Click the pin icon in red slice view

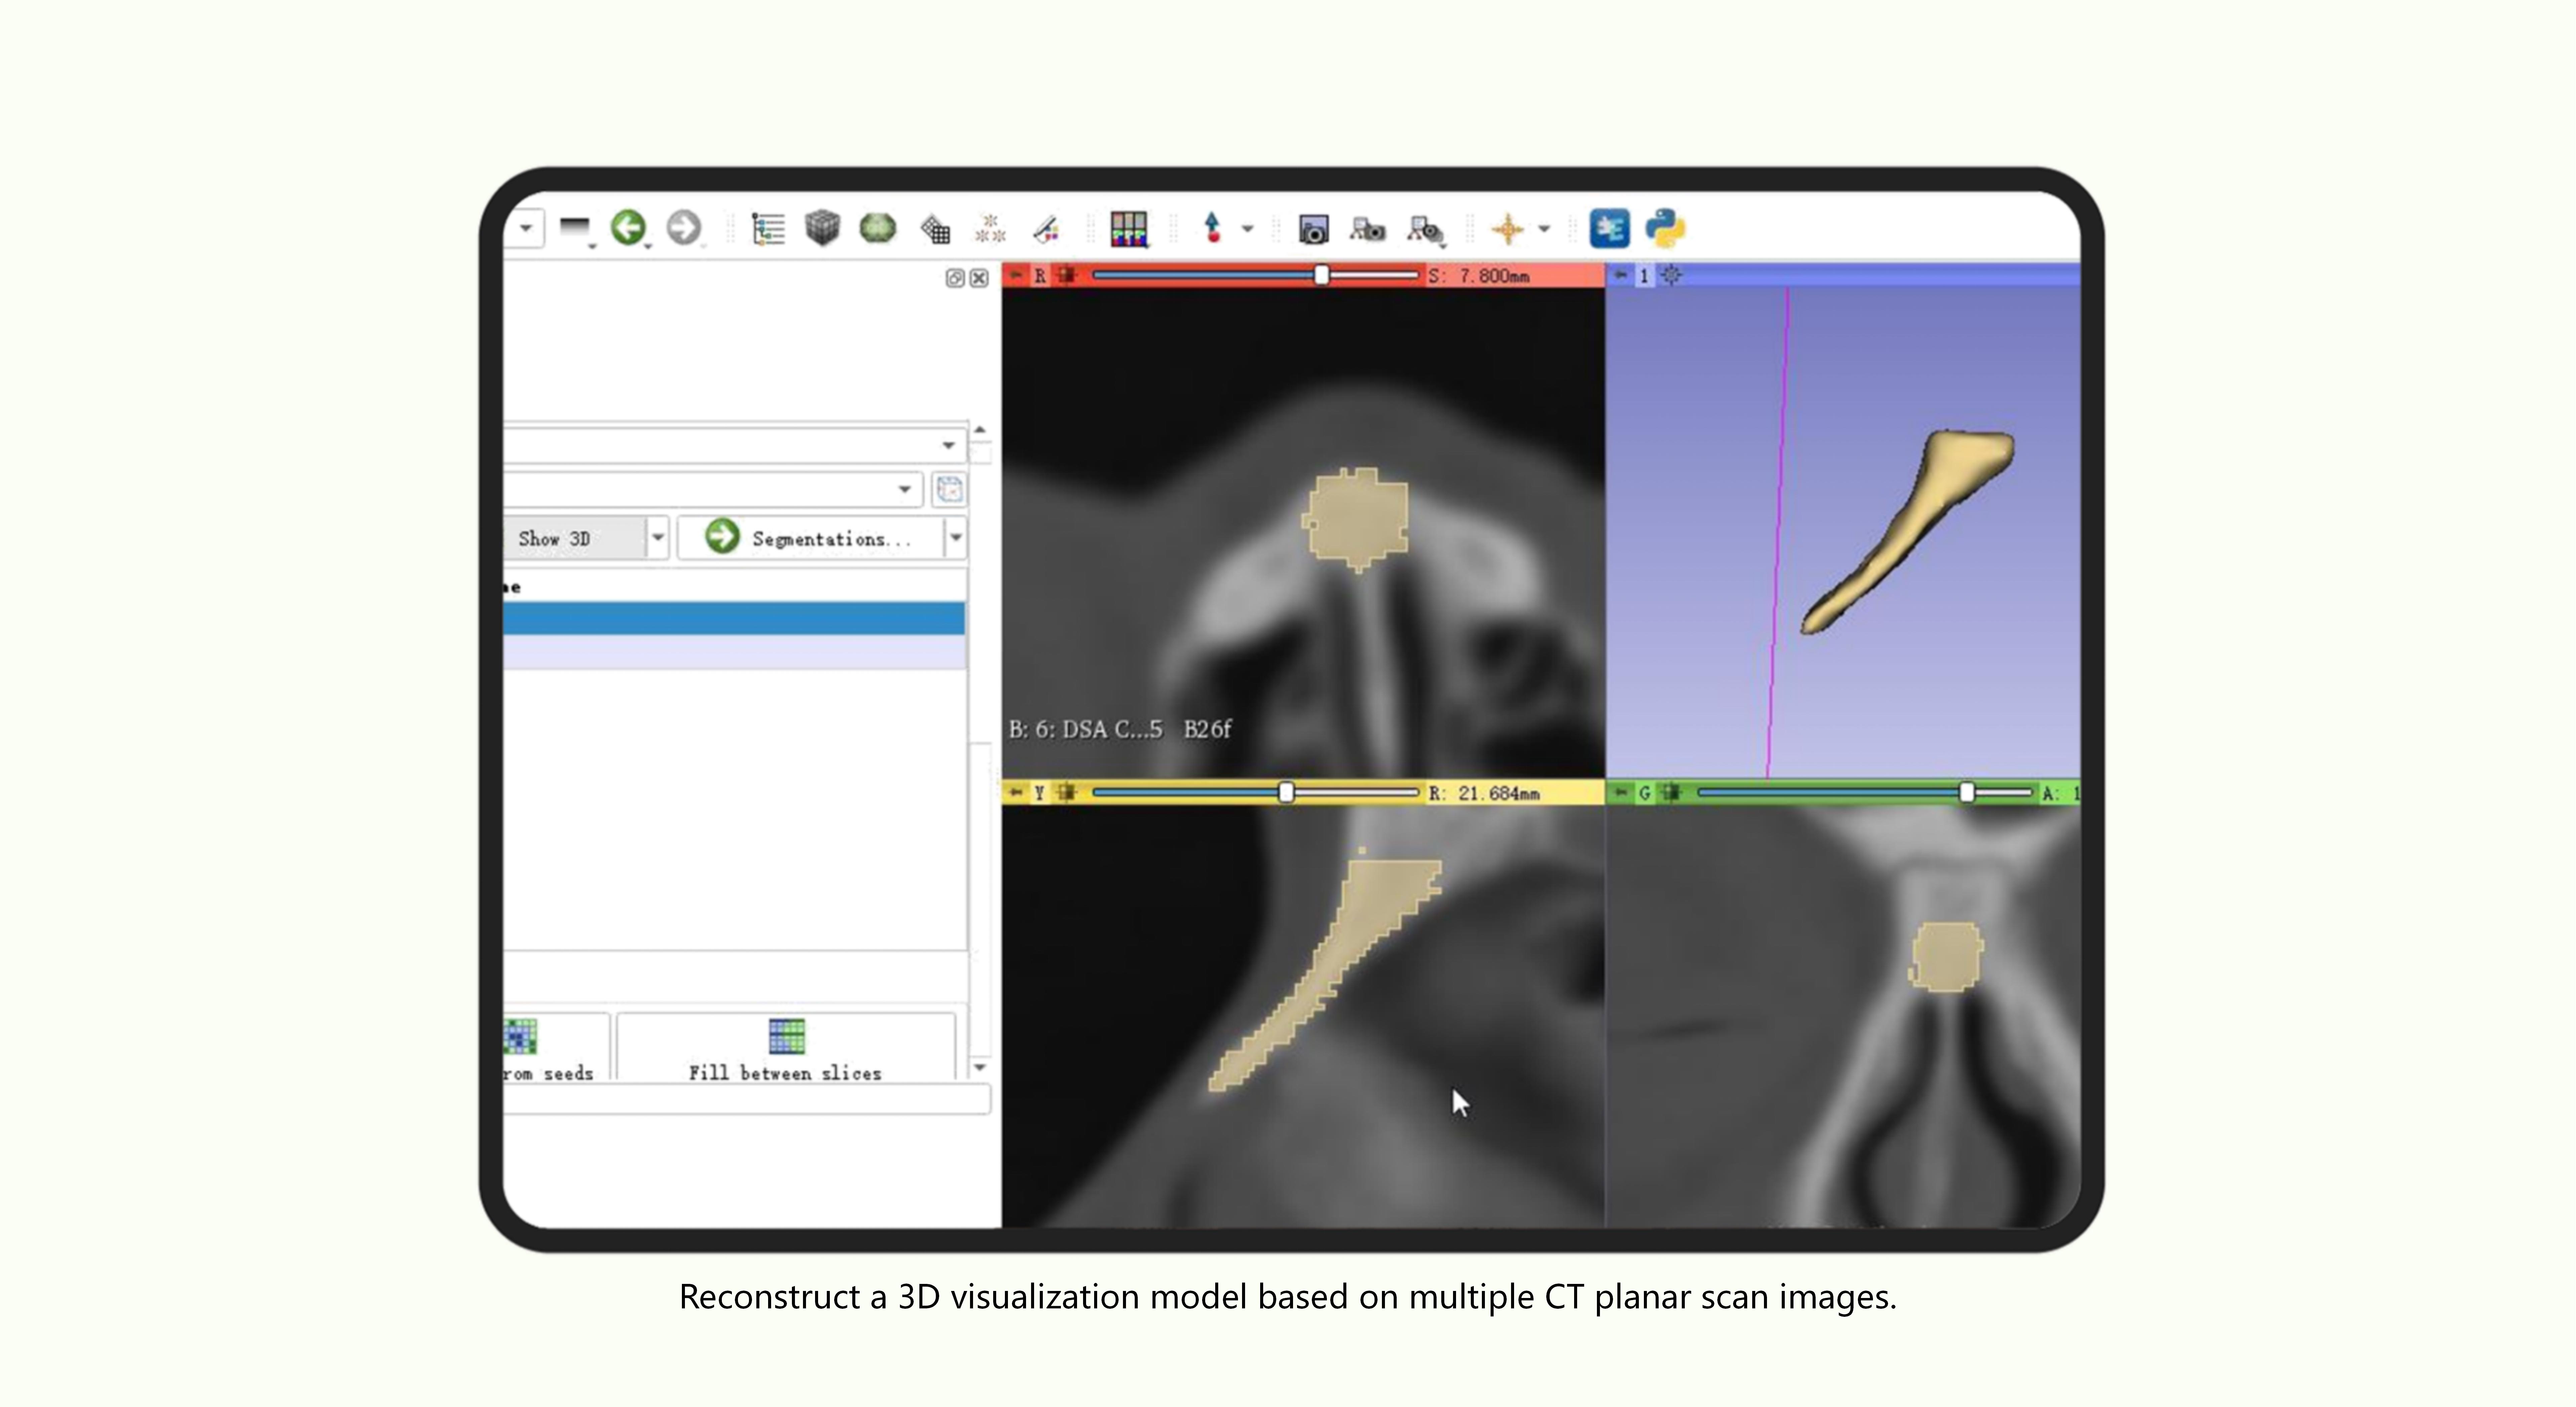tap(1016, 275)
